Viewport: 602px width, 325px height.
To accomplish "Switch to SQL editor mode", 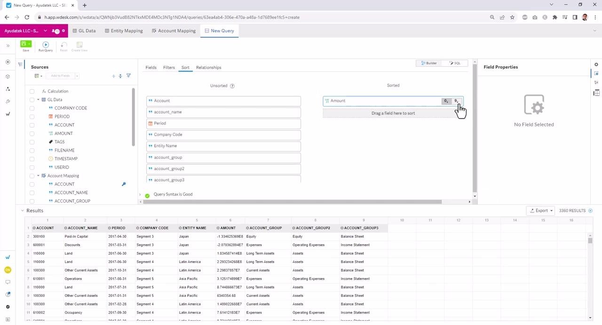I will click(x=455, y=63).
